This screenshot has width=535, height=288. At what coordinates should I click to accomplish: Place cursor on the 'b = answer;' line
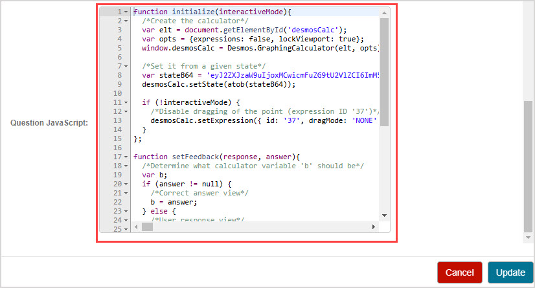172,202
